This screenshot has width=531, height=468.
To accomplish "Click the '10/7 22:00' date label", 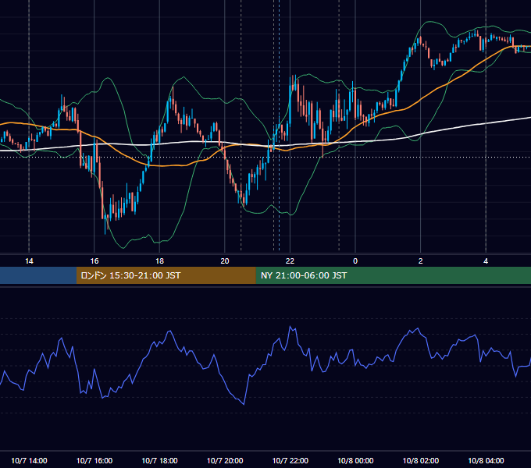I will (290, 460).
